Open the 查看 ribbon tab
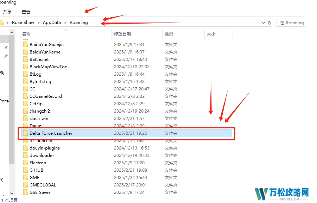This screenshot has width=317, height=203. coord(26,12)
